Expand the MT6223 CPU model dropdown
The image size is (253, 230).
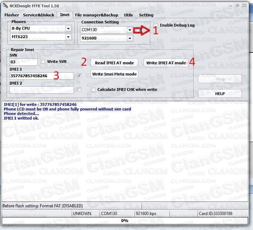coord(68,37)
